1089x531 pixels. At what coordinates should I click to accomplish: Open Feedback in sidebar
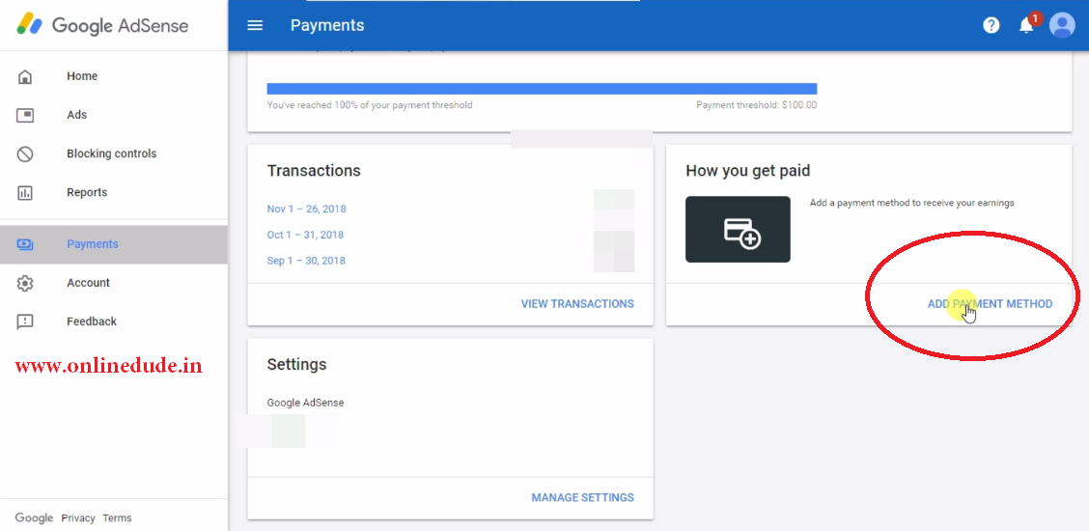pyautogui.click(x=92, y=322)
